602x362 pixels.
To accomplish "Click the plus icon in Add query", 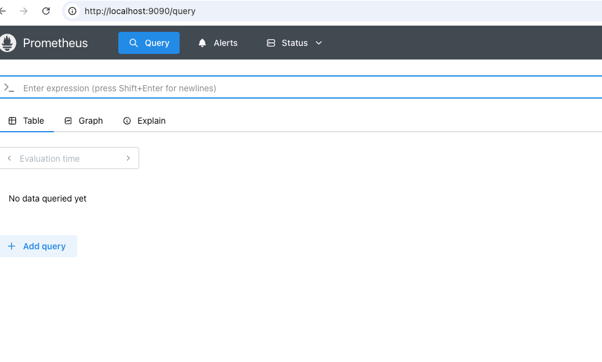I will tap(12, 246).
